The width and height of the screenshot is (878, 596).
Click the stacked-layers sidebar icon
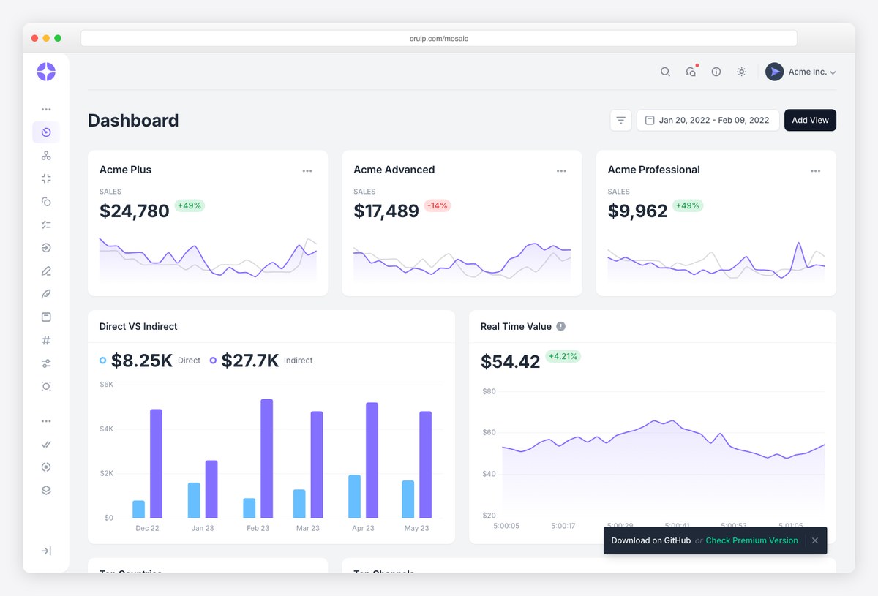[x=46, y=491]
